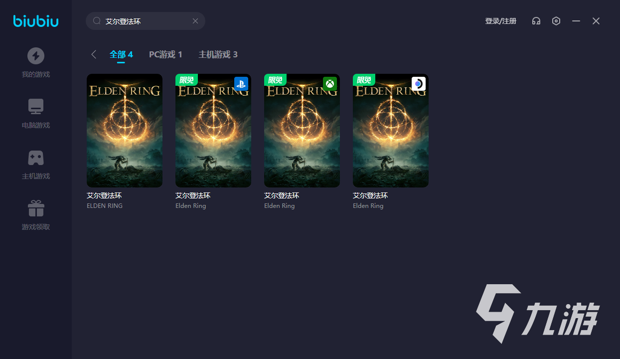Click the 艾尔登法环 title under the first cover

coord(104,195)
